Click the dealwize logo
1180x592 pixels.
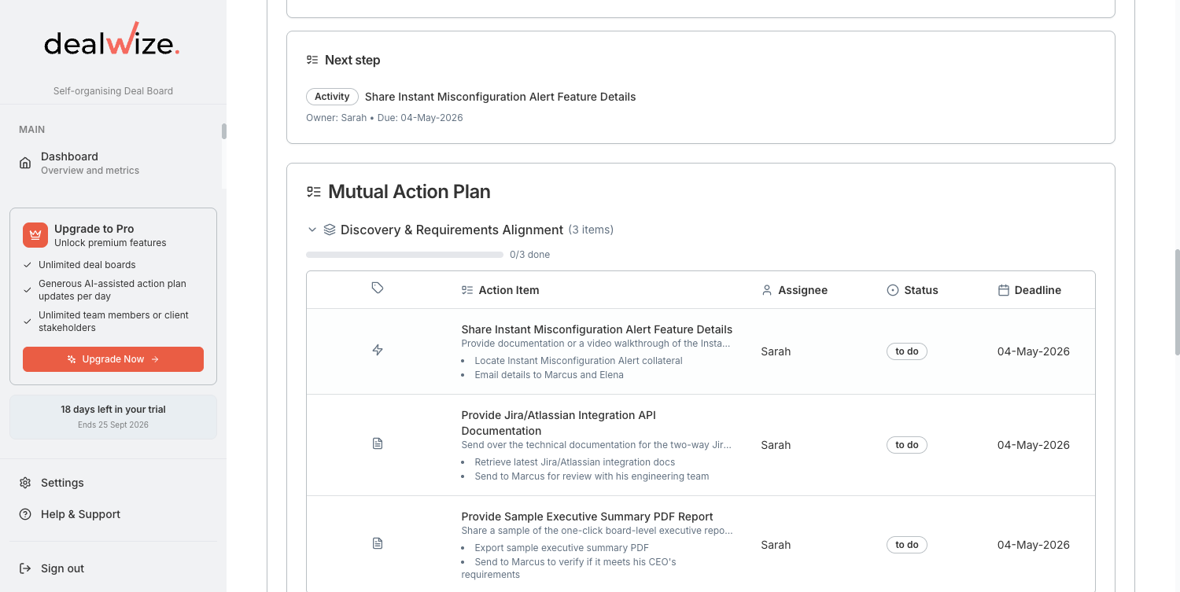112,39
